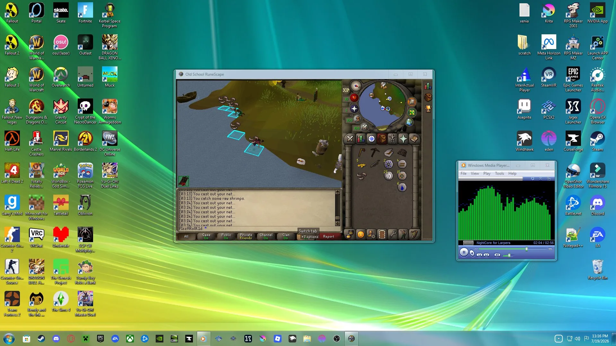Click the Media Player seek slider handle
Image resolution: width=616 pixels, height=346 pixels.
pos(526,249)
